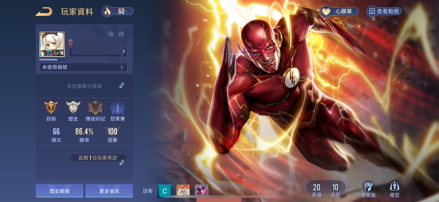This screenshot has height=202, width=439.
Task: View the 目前 current rank badge
Action: [x=51, y=111]
